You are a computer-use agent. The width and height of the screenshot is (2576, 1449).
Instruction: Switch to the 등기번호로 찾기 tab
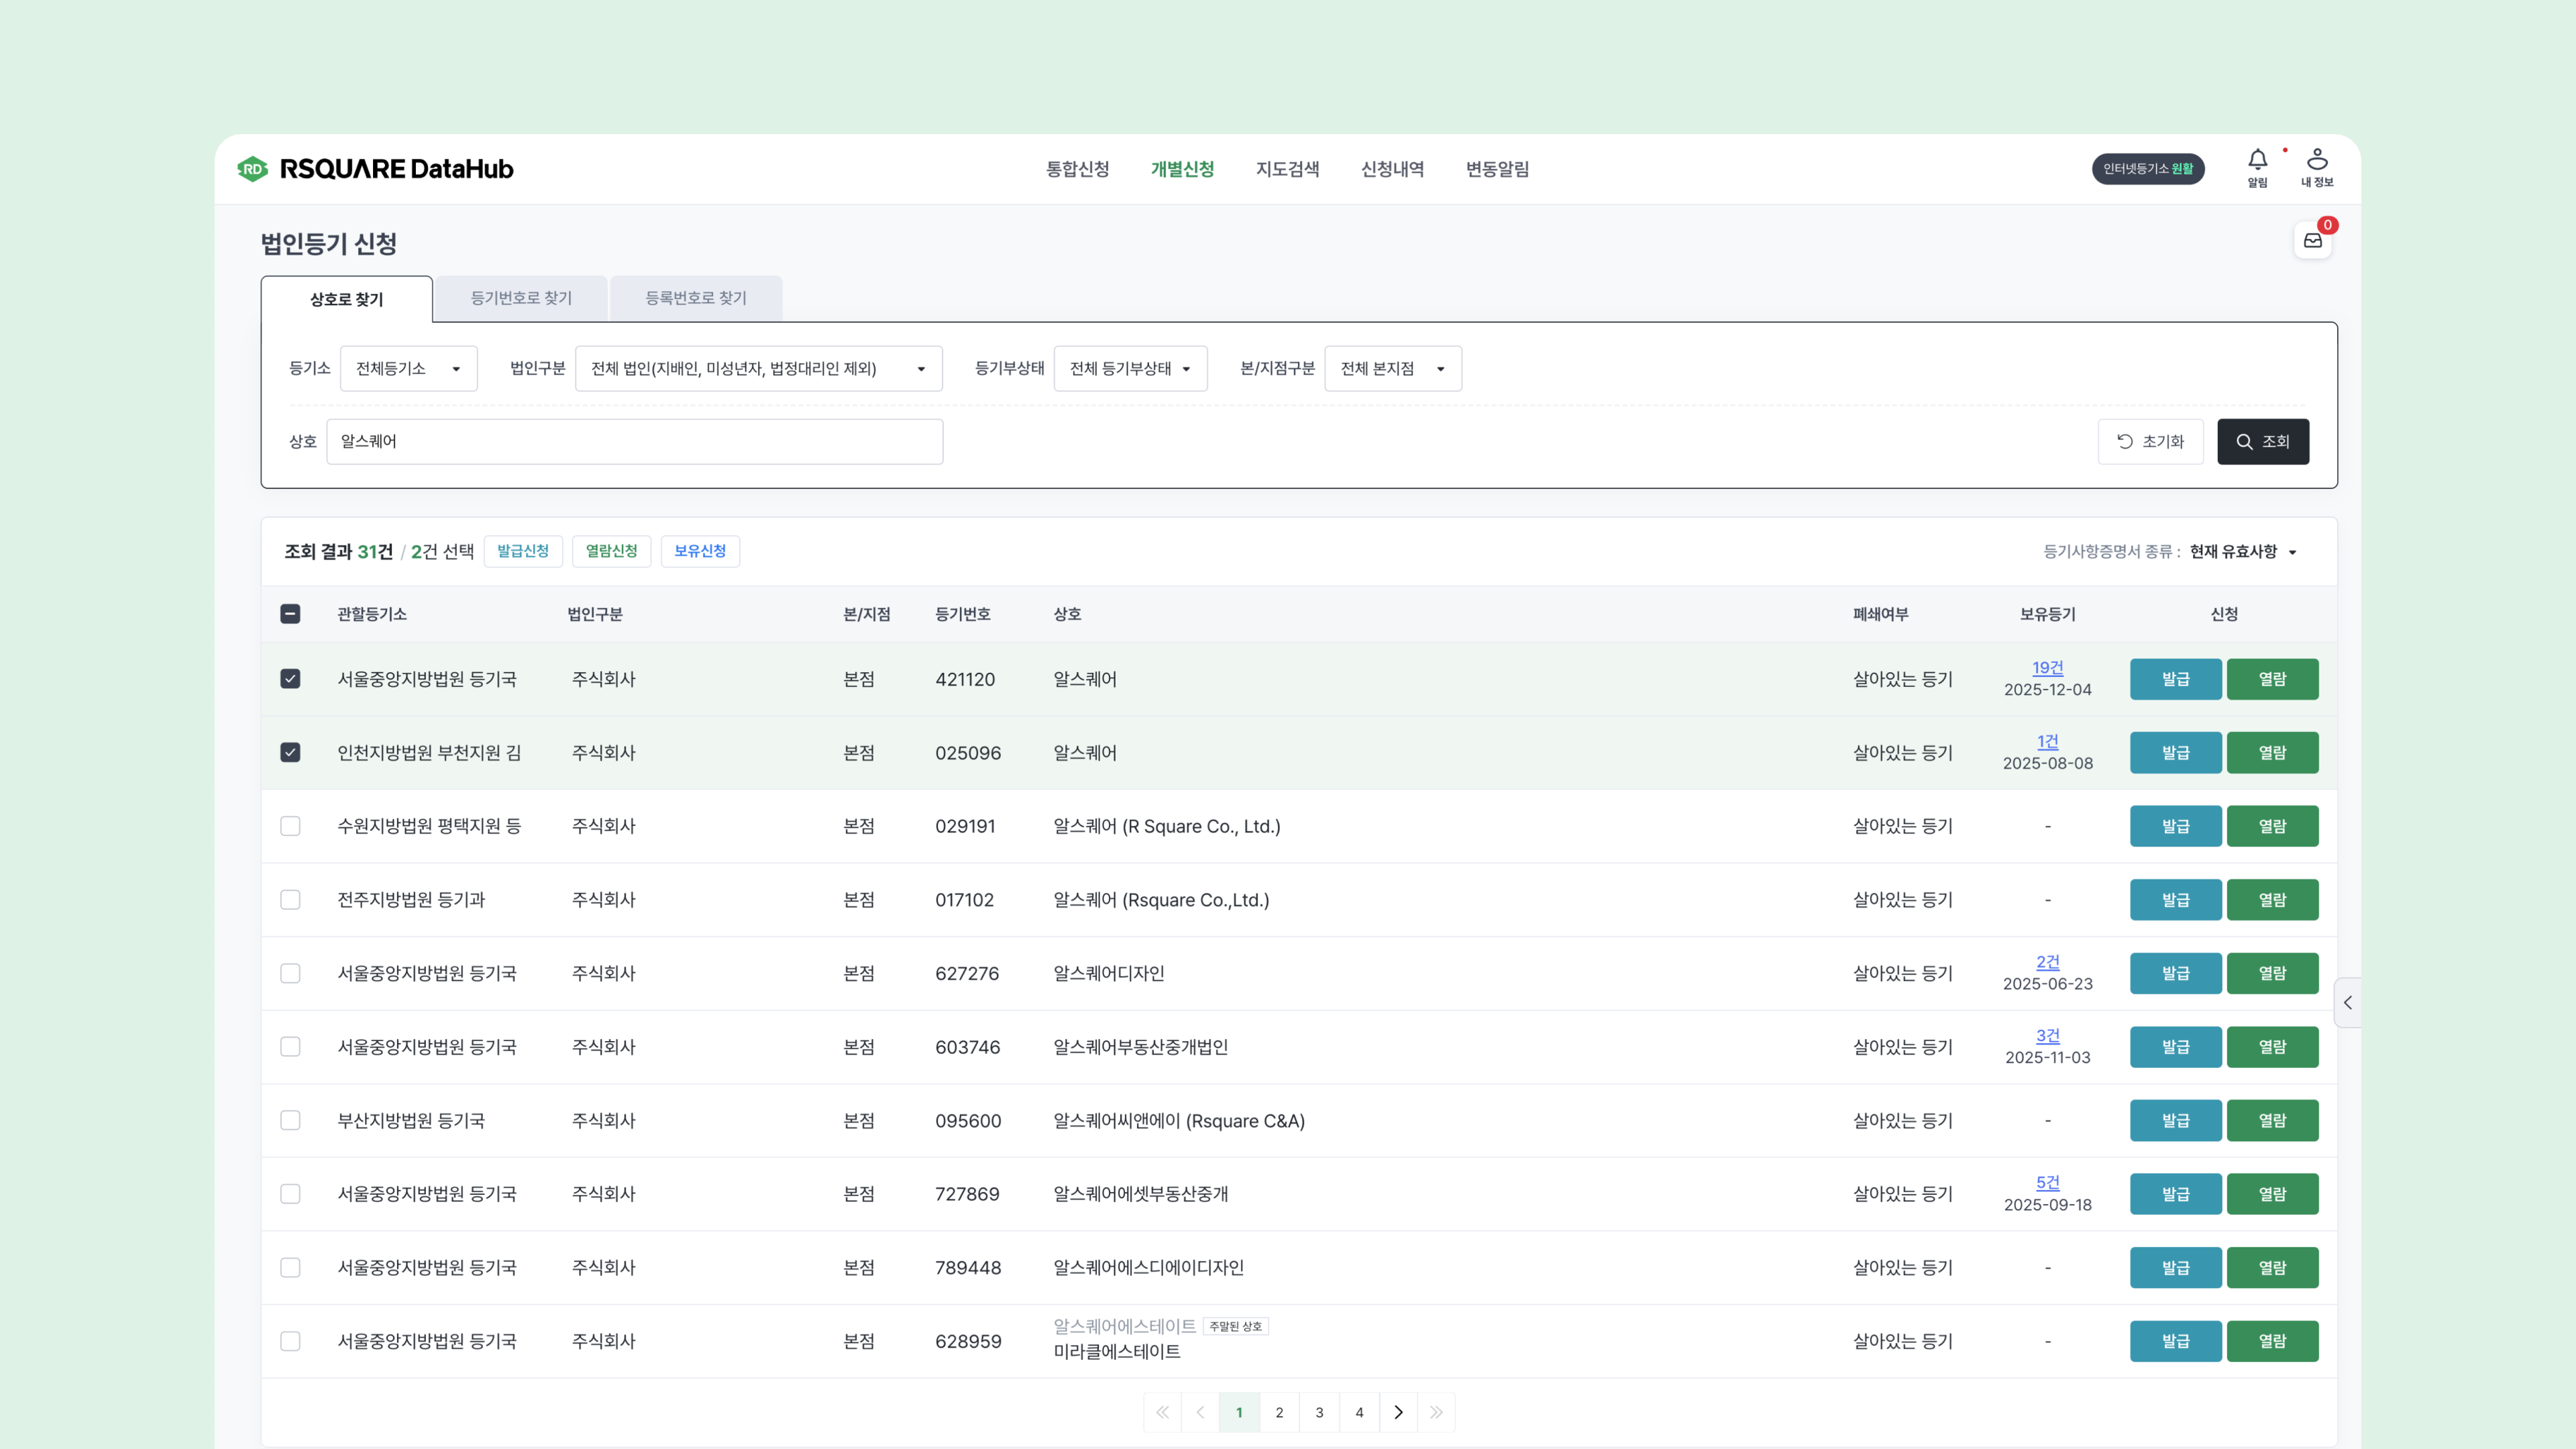coord(520,298)
